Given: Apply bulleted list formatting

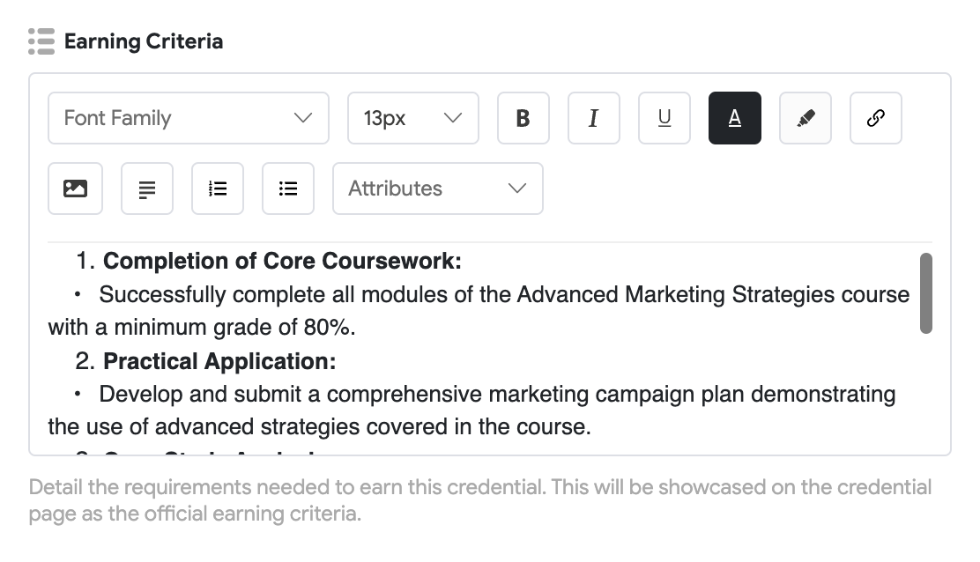Looking at the screenshot, I should (x=288, y=189).
